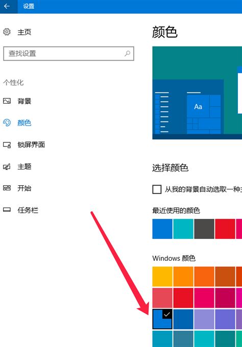Select the dark magenta Windows color, fourth in second row

click(x=225, y=298)
